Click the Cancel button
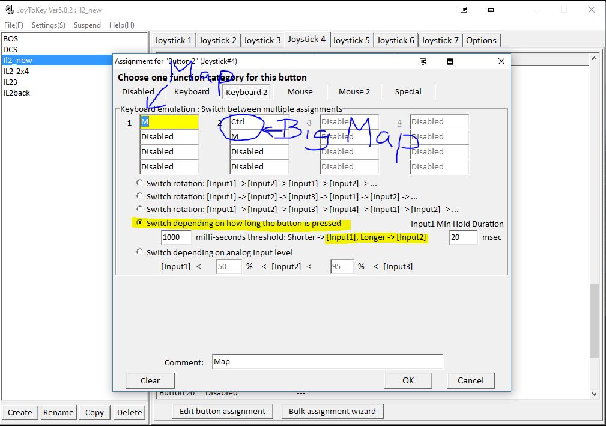The height and width of the screenshot is (426, 606). pos(471,380)
